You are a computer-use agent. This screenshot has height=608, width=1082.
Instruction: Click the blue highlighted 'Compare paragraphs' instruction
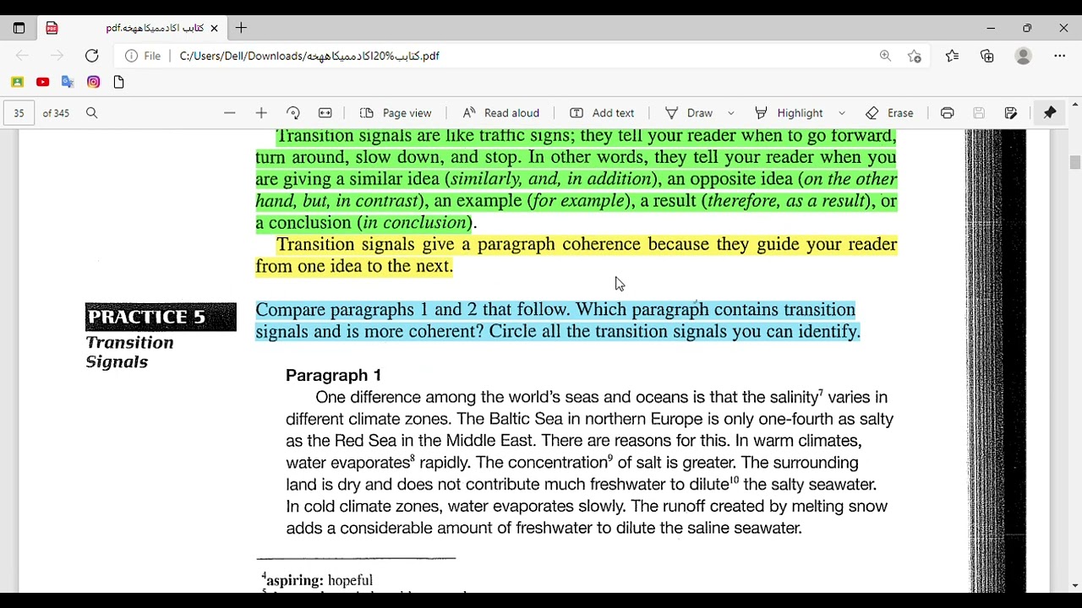[557, 321]
